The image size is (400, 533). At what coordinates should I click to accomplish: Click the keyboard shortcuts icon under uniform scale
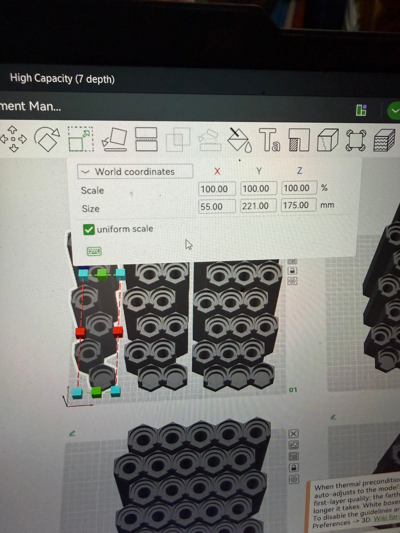click(x=94, y=251)
